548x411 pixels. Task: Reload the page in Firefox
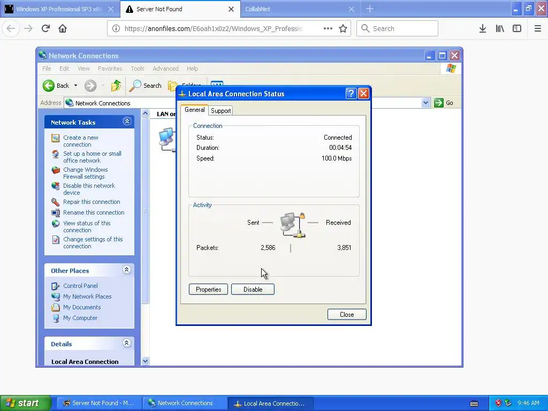tap(45, 28)
